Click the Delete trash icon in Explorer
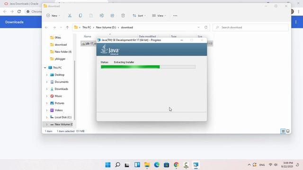 tap(123, 16)
